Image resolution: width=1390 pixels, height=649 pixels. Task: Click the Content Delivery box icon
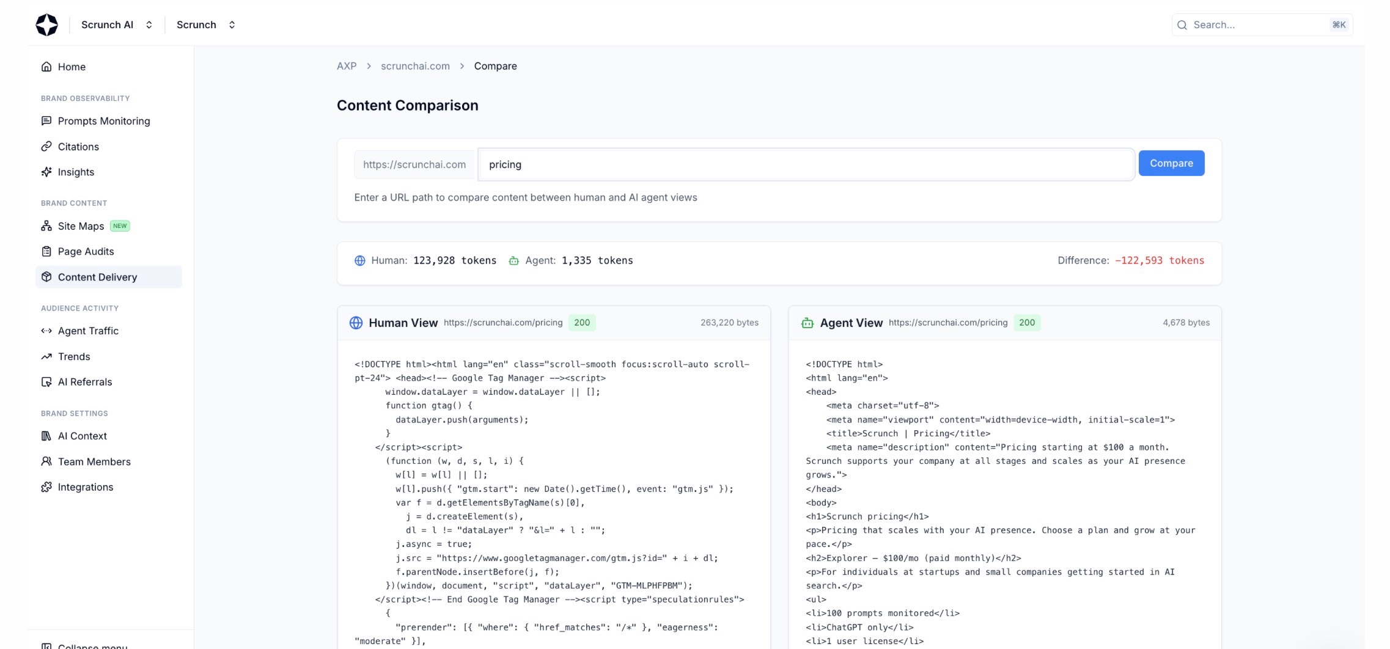46,277
